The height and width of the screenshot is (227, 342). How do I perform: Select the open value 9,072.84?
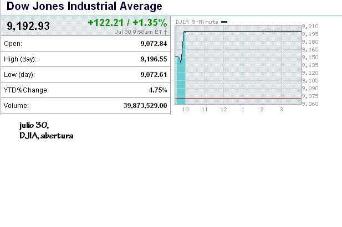tap(154, 44)
